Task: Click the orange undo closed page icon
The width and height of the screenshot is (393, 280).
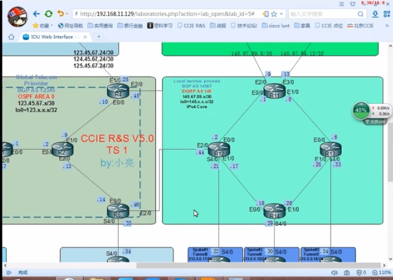Action: pos(60,13)
